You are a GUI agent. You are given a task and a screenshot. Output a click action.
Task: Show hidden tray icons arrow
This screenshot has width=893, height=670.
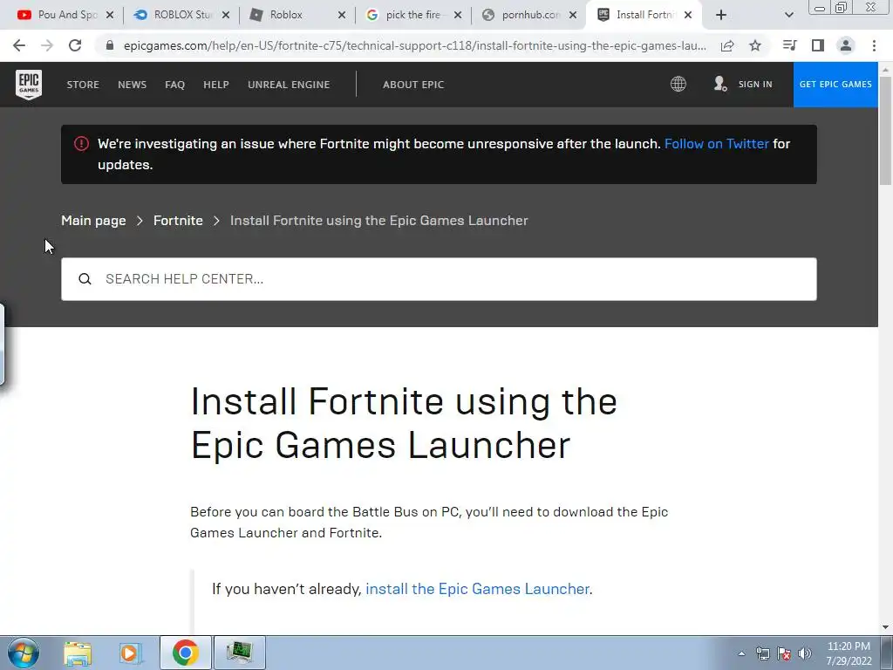click(741, 653)
